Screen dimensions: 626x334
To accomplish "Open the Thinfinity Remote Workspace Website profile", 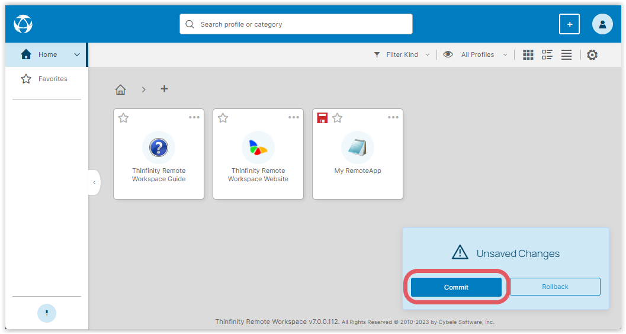I will 258,153.
